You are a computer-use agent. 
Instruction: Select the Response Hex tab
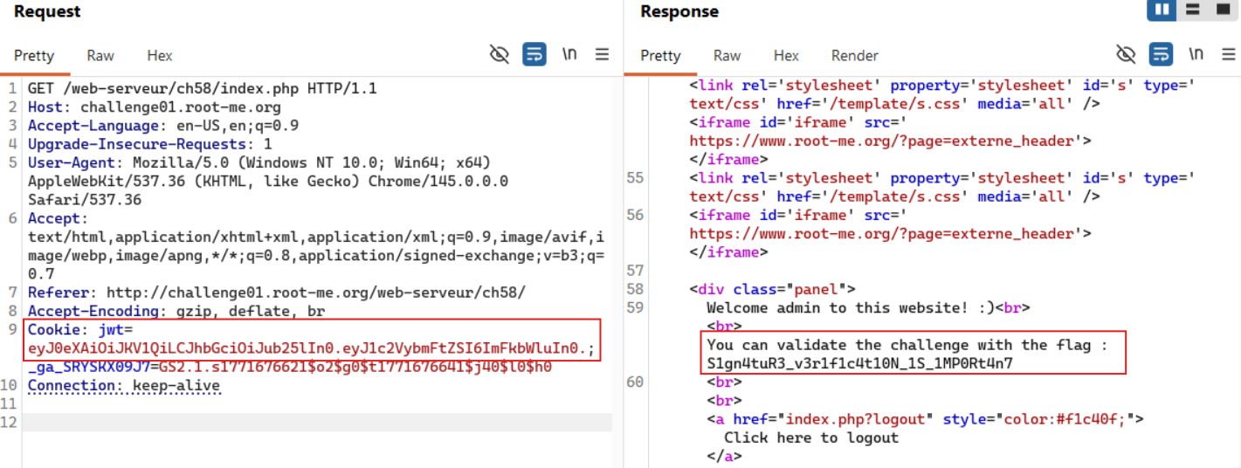pos(786,55)
